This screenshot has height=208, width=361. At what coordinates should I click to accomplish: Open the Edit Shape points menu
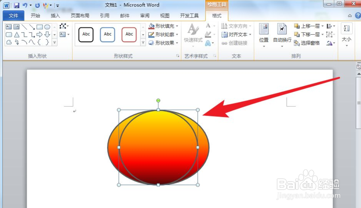(x=64, y=26)
